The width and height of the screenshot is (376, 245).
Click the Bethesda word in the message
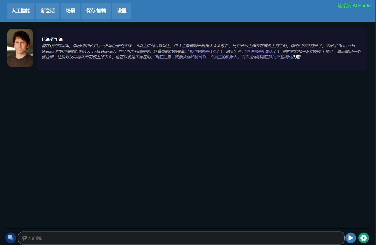point(346,46)
